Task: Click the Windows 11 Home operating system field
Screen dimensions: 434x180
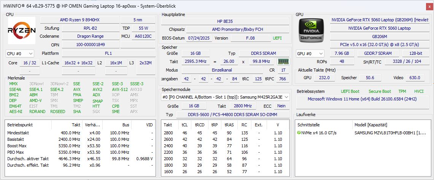Action: [361, 99]
